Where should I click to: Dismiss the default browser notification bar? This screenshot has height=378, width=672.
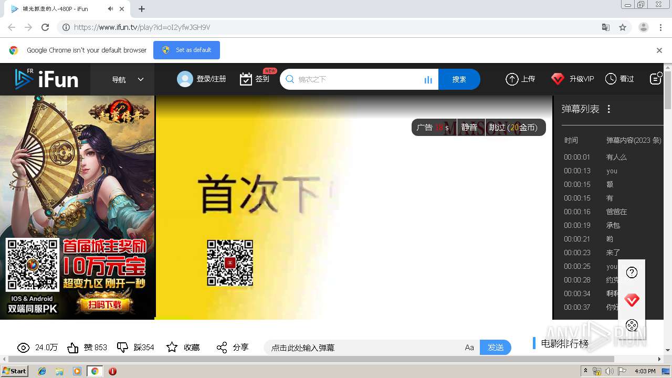[659, 50]
